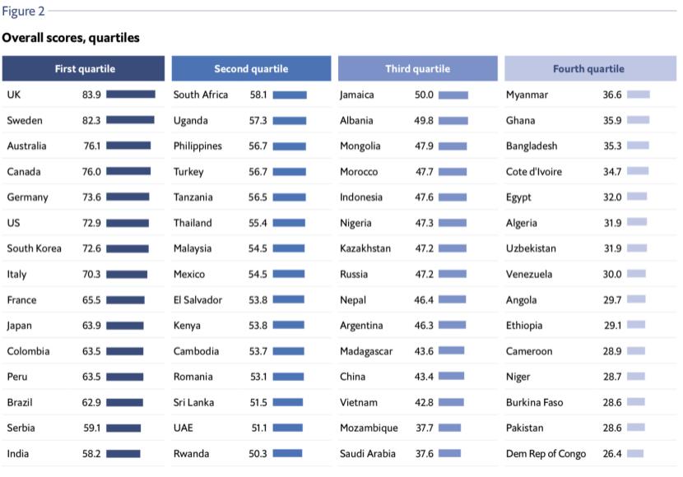Click the Third quartile column header
Viewport: 683px width, 477px height.
417,68
